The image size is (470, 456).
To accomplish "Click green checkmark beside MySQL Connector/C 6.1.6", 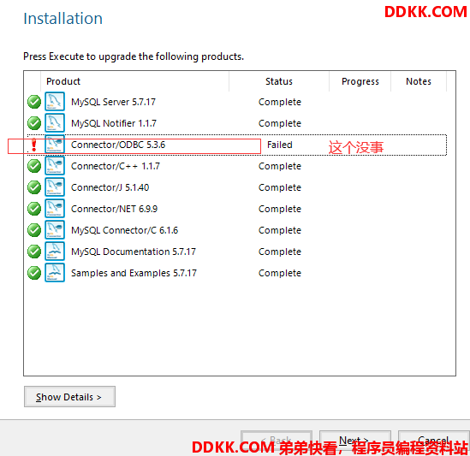I will coord(34,230).
